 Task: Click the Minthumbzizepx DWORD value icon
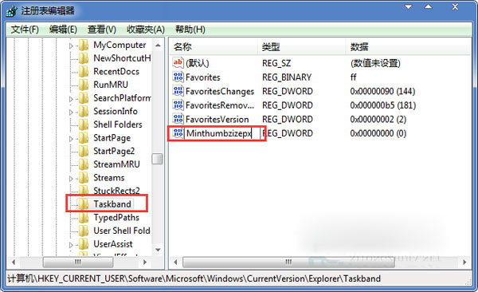point(178,133)
